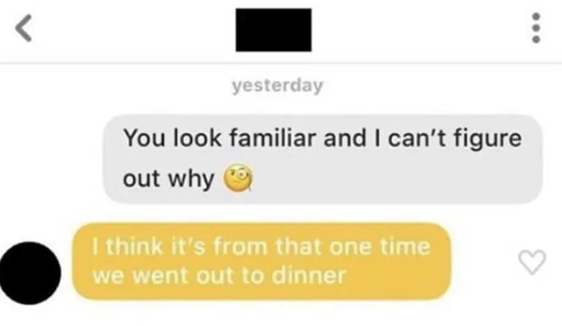Open the blacked-out profile avatar circle
The height and width of the screenshot is (326, 562).
pyautogui.click(x=30, y=273)
